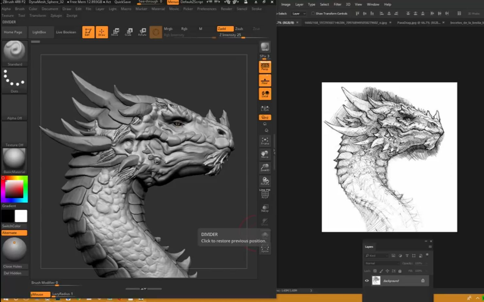
Task: Open the Normal blend mode dropdown
Action: (382, 263)
